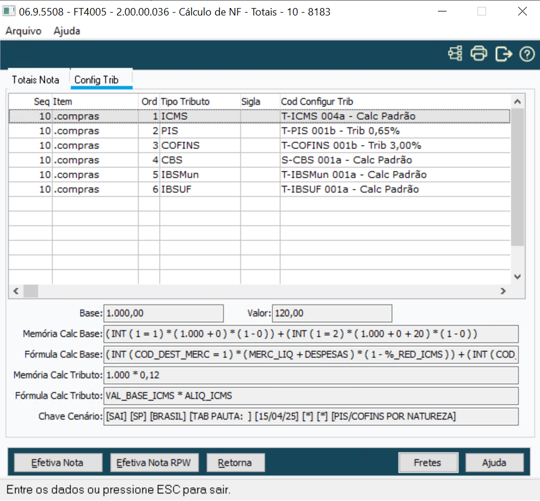Click Seq value 10 in the CBS row
540x501 pixels.
pyautogui.click(x=30, y=160)
